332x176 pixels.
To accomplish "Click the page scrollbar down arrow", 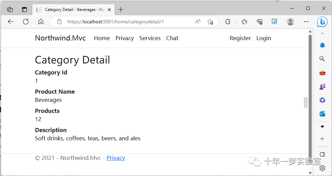I will (310, 173).
